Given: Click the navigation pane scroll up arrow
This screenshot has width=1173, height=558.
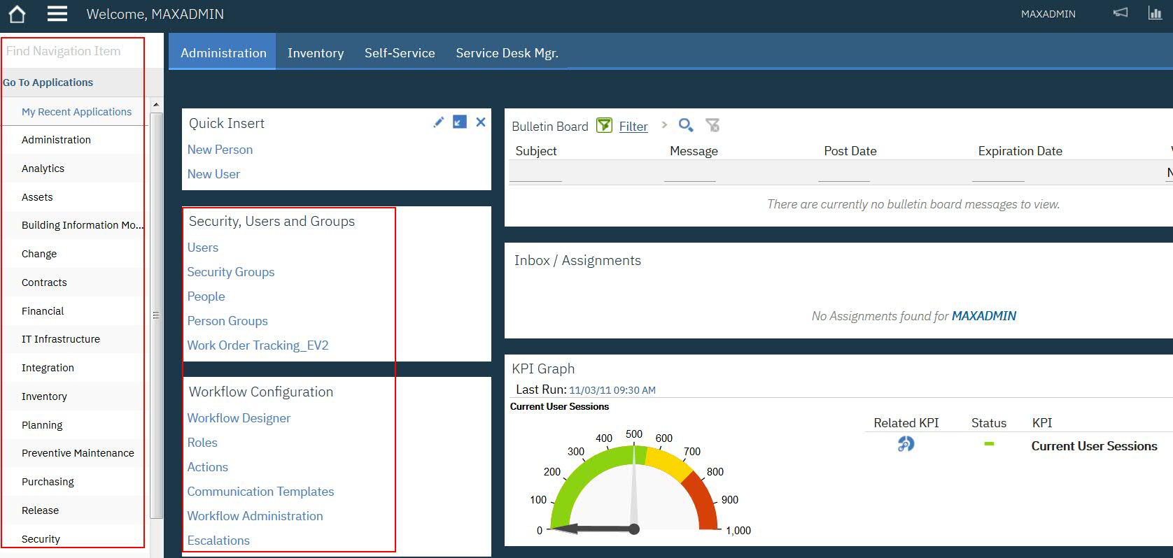Looking at the screenshot, I should click(x=156, y=105).
